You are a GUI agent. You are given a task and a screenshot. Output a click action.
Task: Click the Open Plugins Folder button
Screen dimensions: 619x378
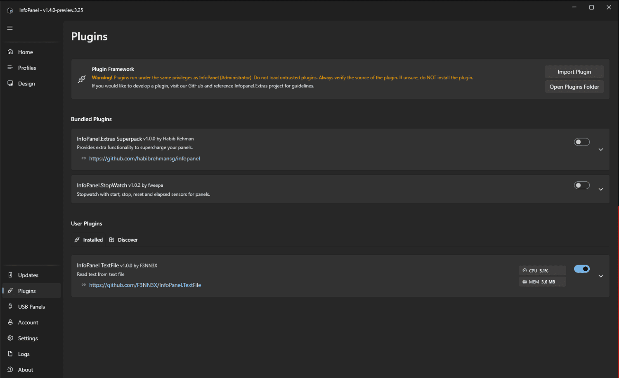click(574, 87)
